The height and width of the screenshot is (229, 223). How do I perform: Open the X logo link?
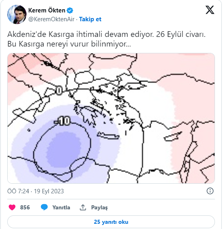coord(210,10)
